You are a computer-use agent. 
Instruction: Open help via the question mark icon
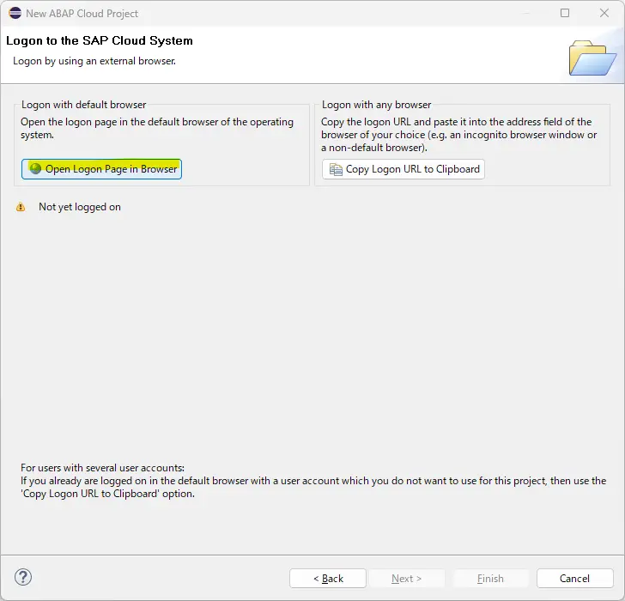pyautogui.click(x=23, y=577)
